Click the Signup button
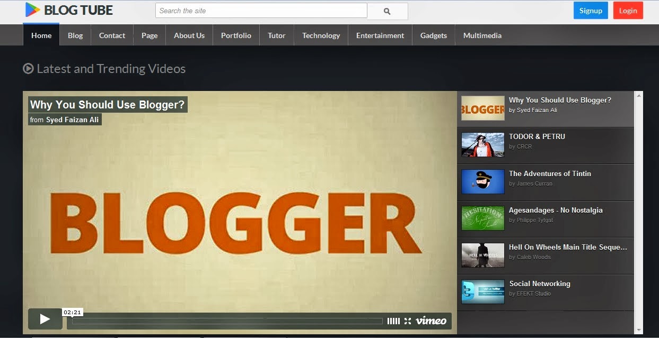 coord(591,11)
